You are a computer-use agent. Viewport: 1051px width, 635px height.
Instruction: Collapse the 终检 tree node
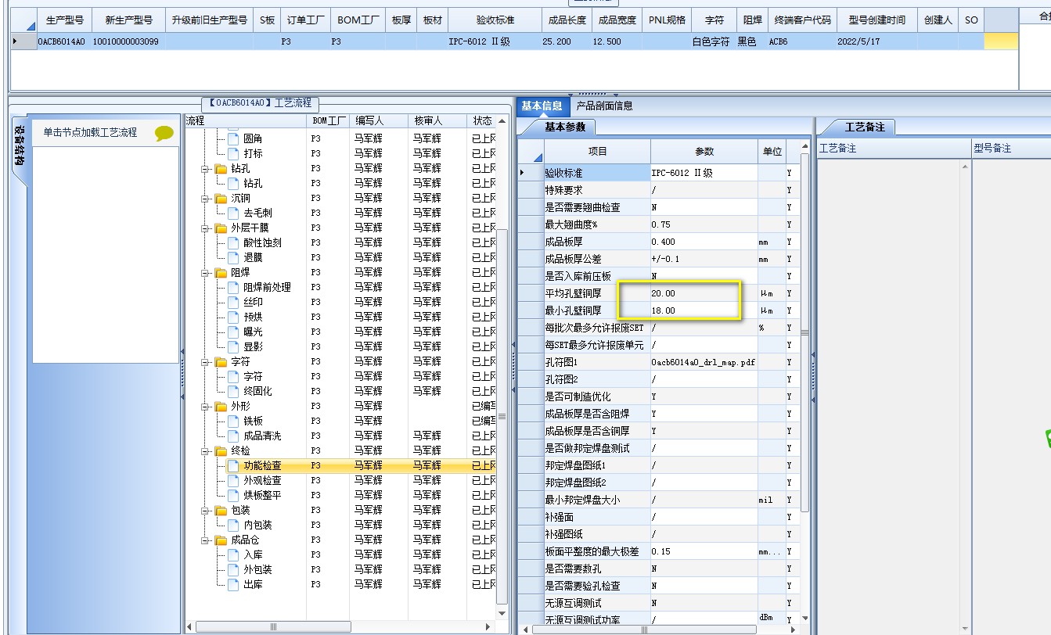click(x=206, y=451)
